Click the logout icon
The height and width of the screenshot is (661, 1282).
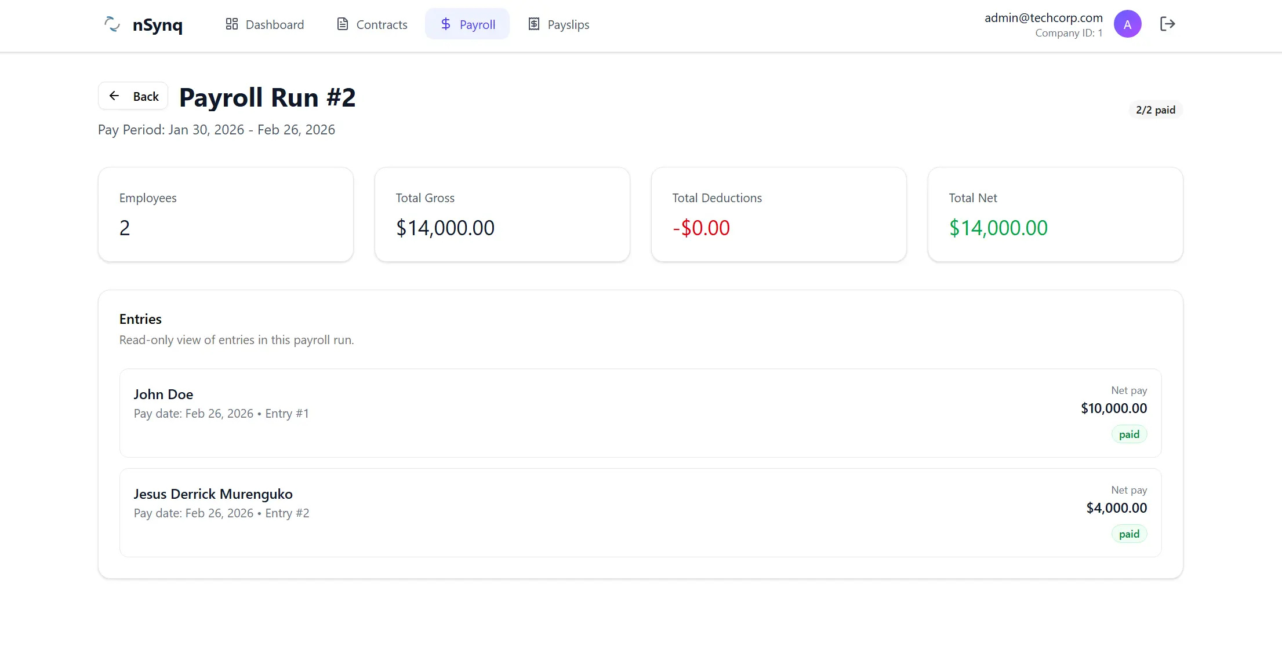1167,24
